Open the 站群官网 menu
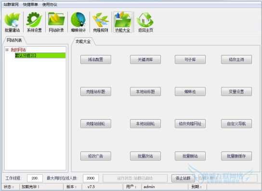This screenshot has height=191, width=262. [11, 4]
